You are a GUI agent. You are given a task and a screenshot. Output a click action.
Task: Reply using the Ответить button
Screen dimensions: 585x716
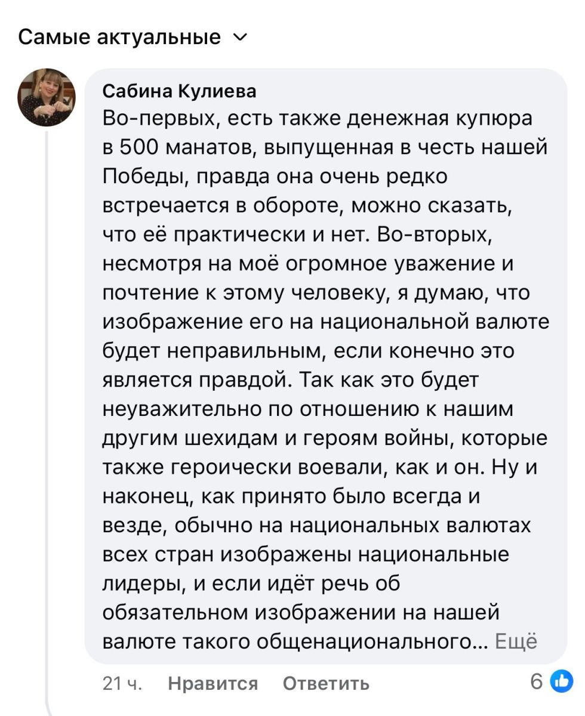point(326,683)
